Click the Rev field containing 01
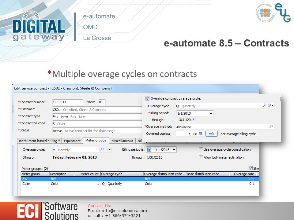 pyautogui.click(x=102, y=102)
